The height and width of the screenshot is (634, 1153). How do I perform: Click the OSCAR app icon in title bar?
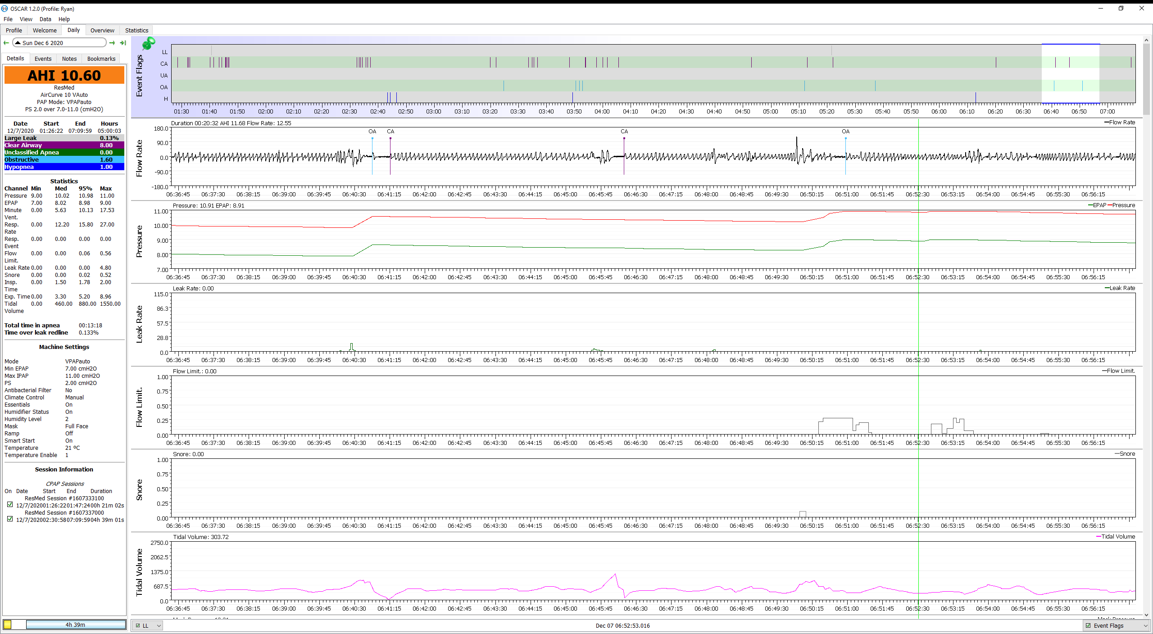[5, 9]
